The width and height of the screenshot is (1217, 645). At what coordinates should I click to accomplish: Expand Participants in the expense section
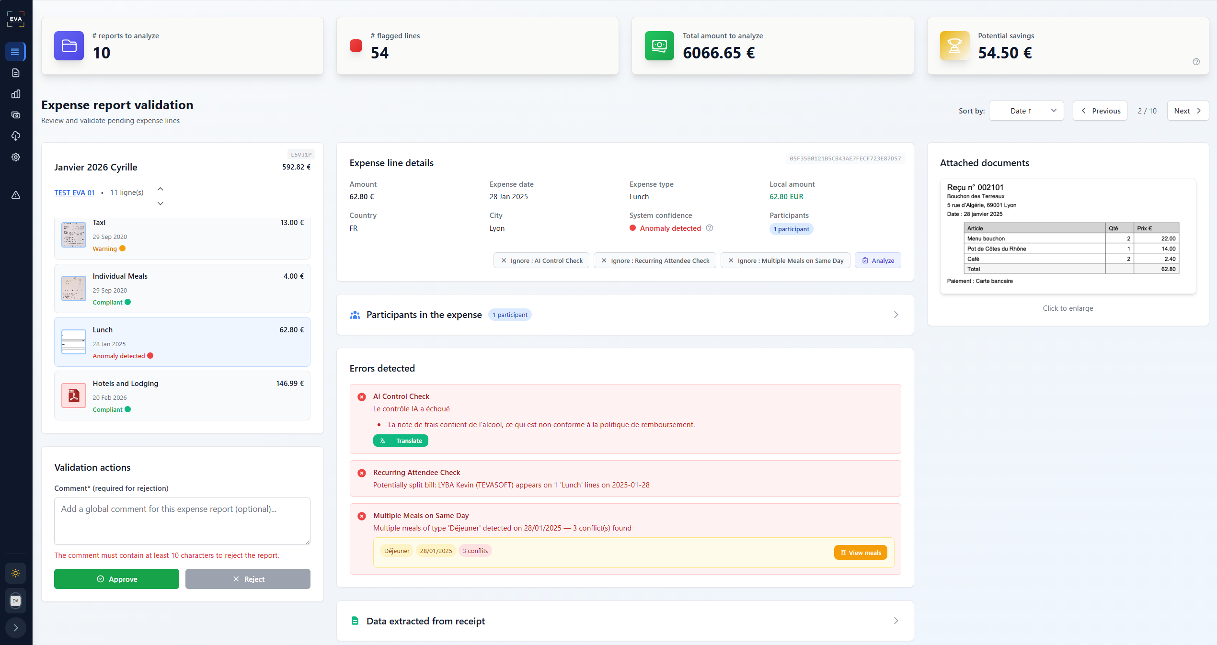625,315
